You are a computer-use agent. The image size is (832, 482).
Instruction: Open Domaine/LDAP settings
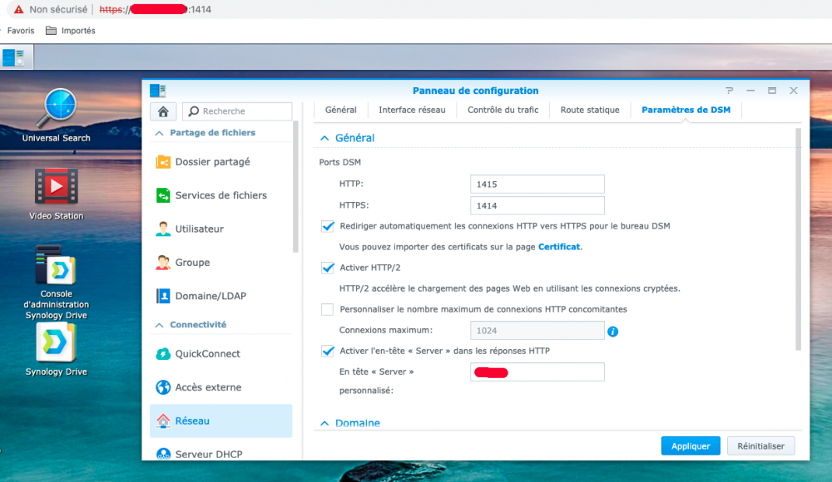[220, 295]
